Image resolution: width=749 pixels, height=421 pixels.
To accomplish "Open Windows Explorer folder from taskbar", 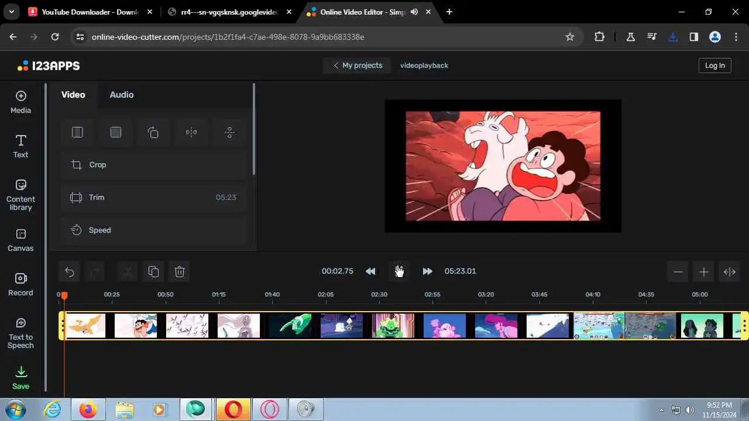I will coord(124,410).
